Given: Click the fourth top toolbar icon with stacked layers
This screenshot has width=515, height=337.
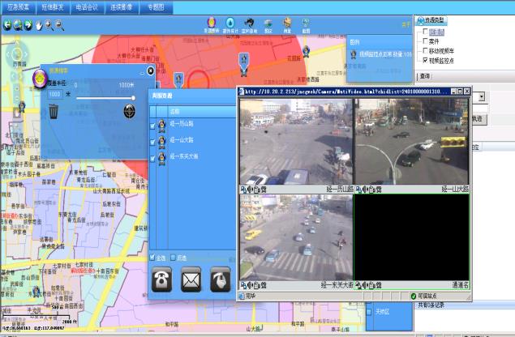Looking at the screenshot, I should pyautogui.click(x=268, y=25).
